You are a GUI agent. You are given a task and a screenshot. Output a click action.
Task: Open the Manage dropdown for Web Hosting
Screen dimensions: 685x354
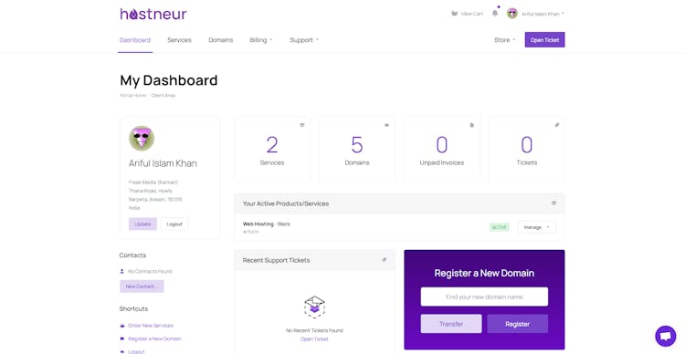537,227
